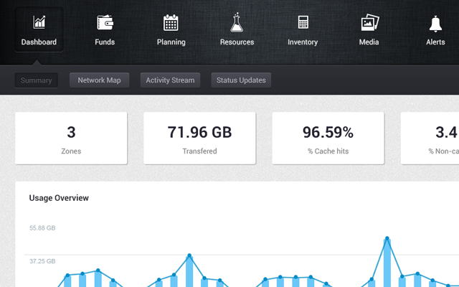Click the 37.25 GB axis label
The width and height of the screenshot is (459, 287).
(x=42, y=263)
